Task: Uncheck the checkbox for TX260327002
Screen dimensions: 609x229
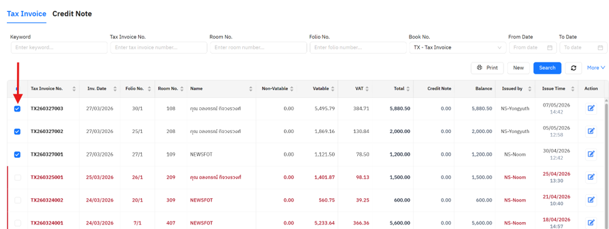Action: (x=17, y=132)
